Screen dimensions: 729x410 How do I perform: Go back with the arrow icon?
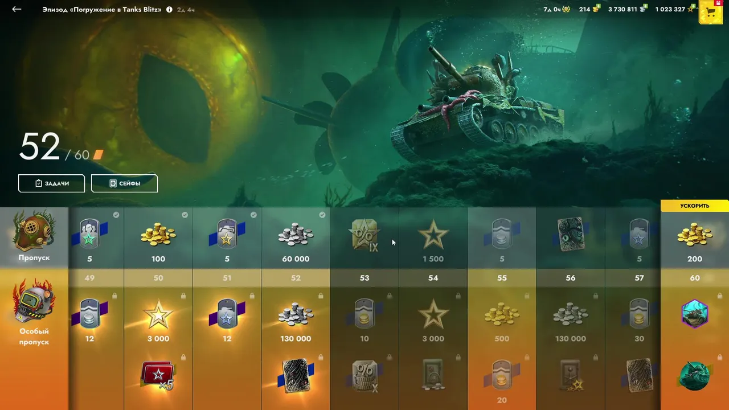click(17, 9)
